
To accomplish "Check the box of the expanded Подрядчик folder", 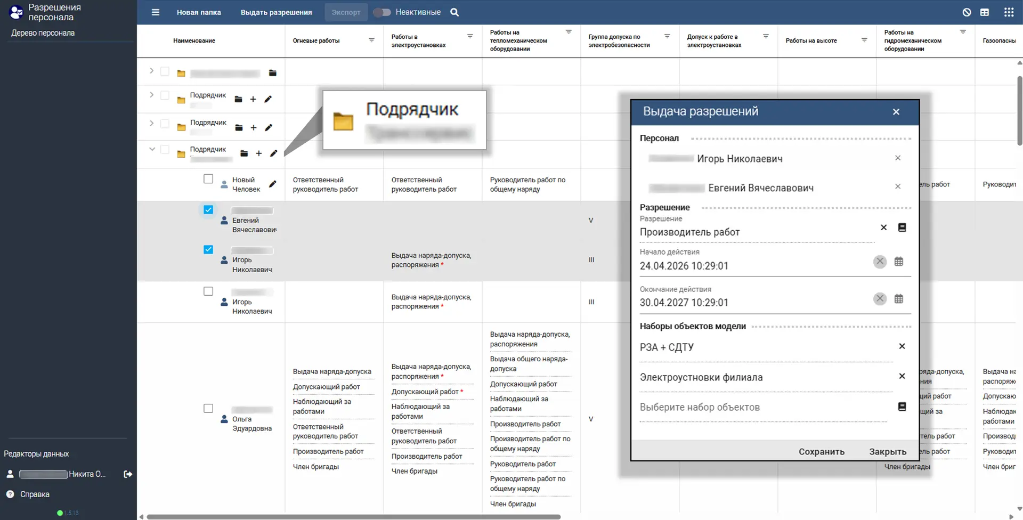I will [x=165, y=150].
